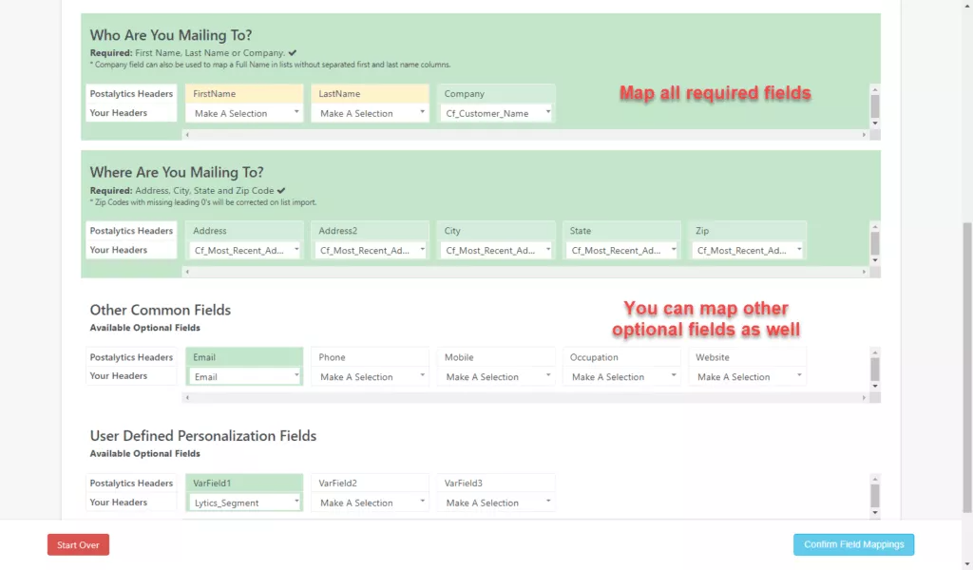Screen dimensions: 973x570
Task: Click right arrow of Who Are You Mailing To scrollbar
Action: 863,135
